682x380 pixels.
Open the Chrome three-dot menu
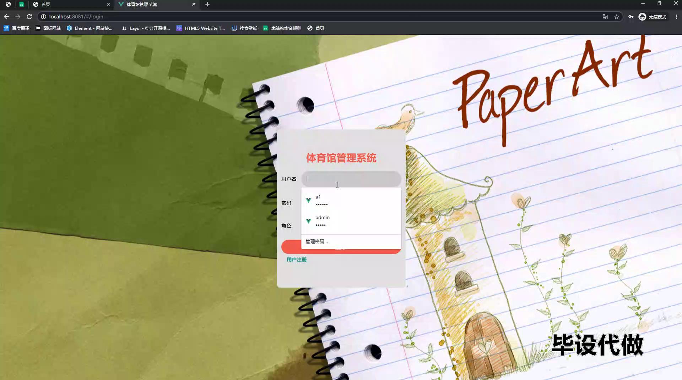point(676,17)
